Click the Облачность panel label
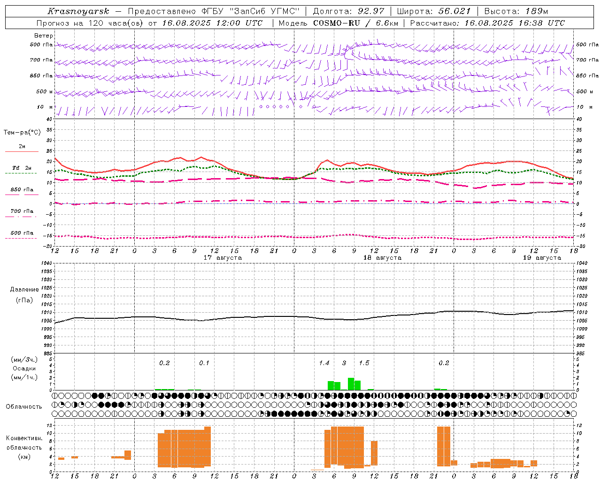The width and height of the screenshot is (601, 480). [24, 407]
